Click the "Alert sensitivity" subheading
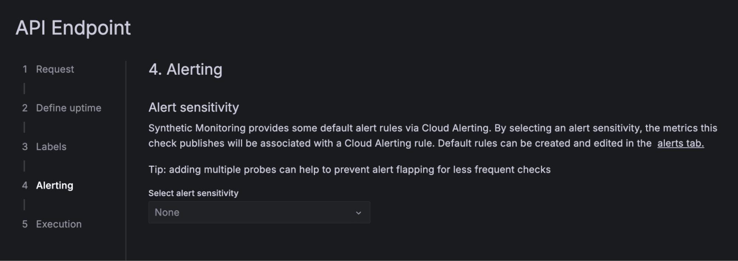This screenshot has width=738, height=261. point(193,107)
